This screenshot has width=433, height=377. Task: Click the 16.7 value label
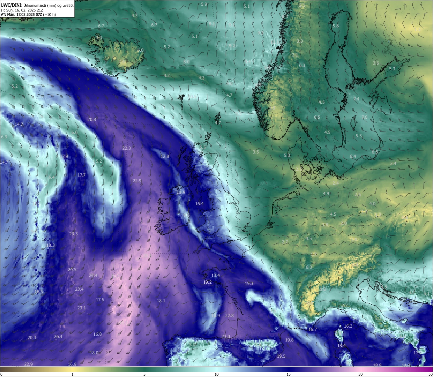pyautogui.click(x=313, y=330)
